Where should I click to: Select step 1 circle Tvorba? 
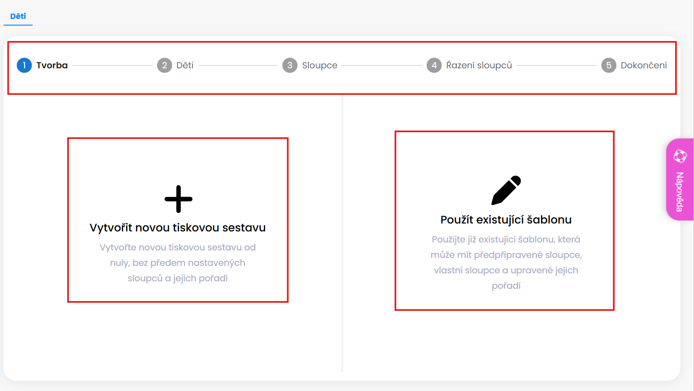[24, 65]
